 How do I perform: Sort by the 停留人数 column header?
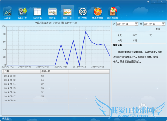tap(54, 71)
